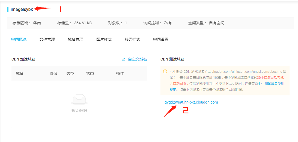
Task: Click the CDN 加速域名 heading
Action: click(x=23, y=59)
